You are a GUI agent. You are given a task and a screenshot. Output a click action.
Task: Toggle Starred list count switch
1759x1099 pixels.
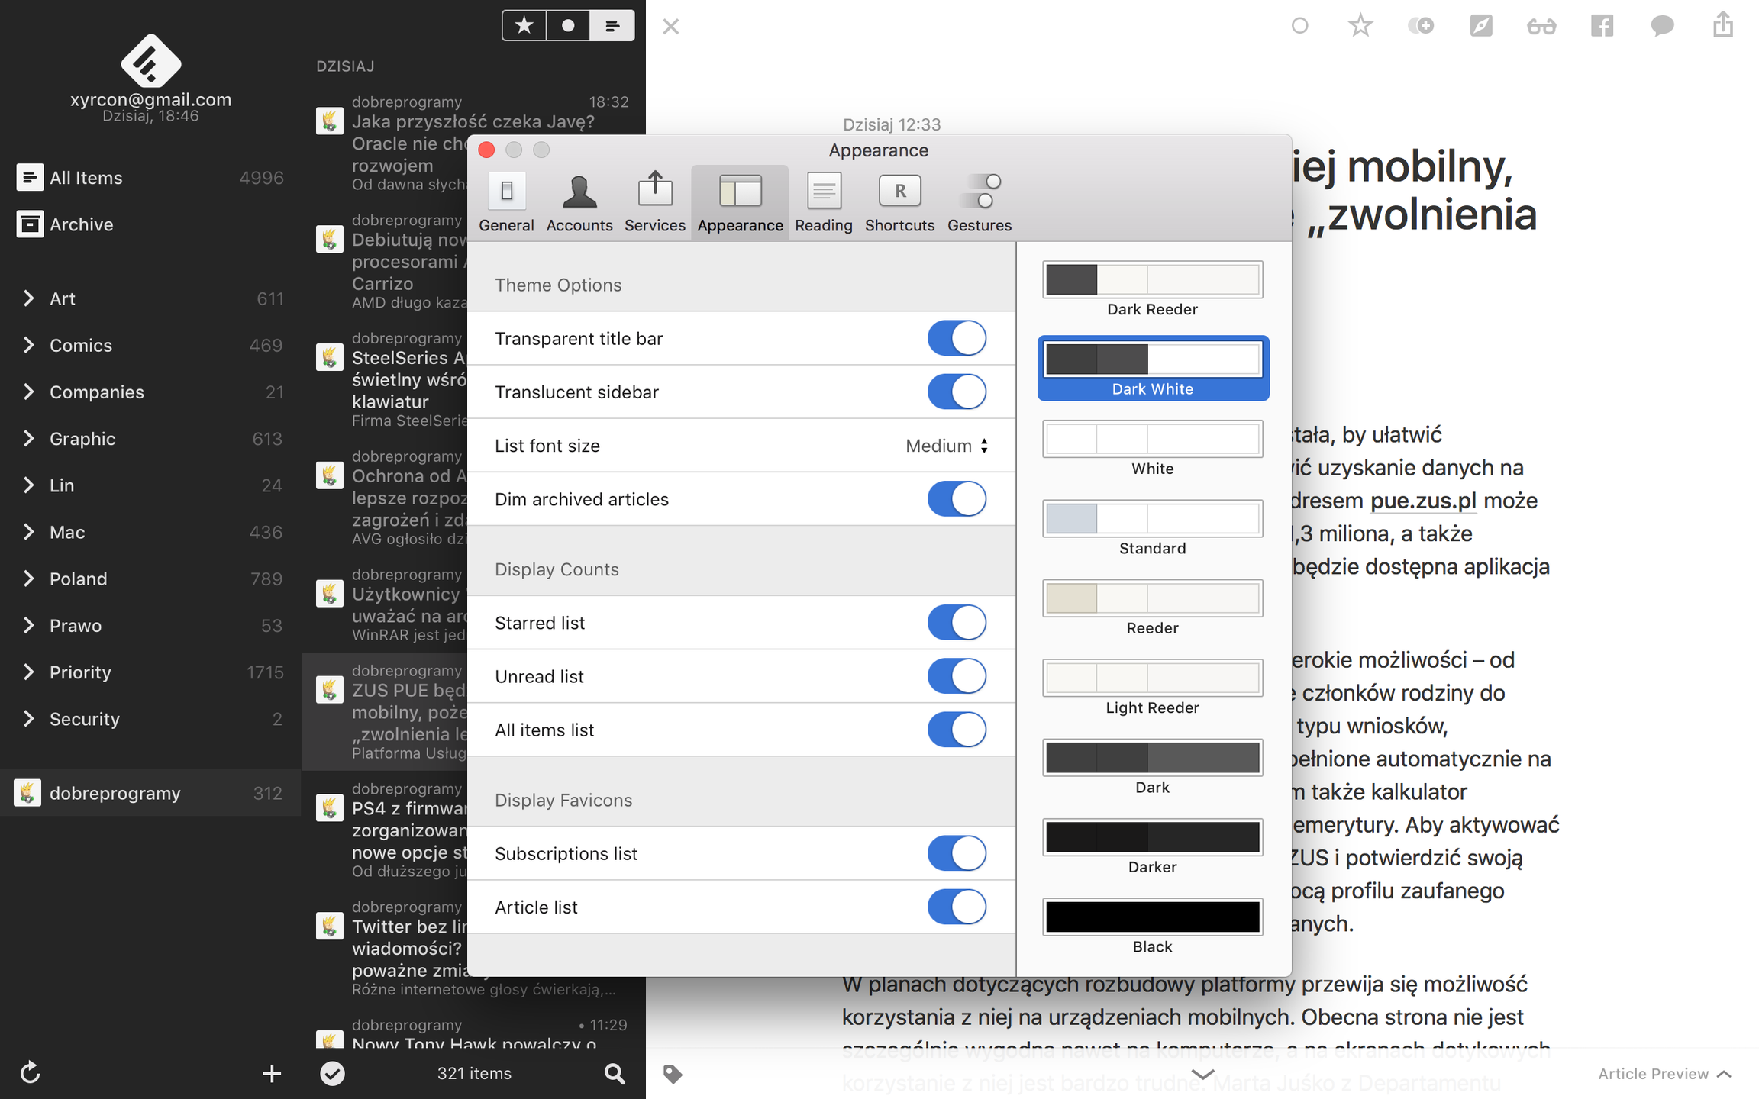coord(957,623)
